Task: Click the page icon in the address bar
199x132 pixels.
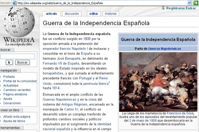Action: (14, 3)
